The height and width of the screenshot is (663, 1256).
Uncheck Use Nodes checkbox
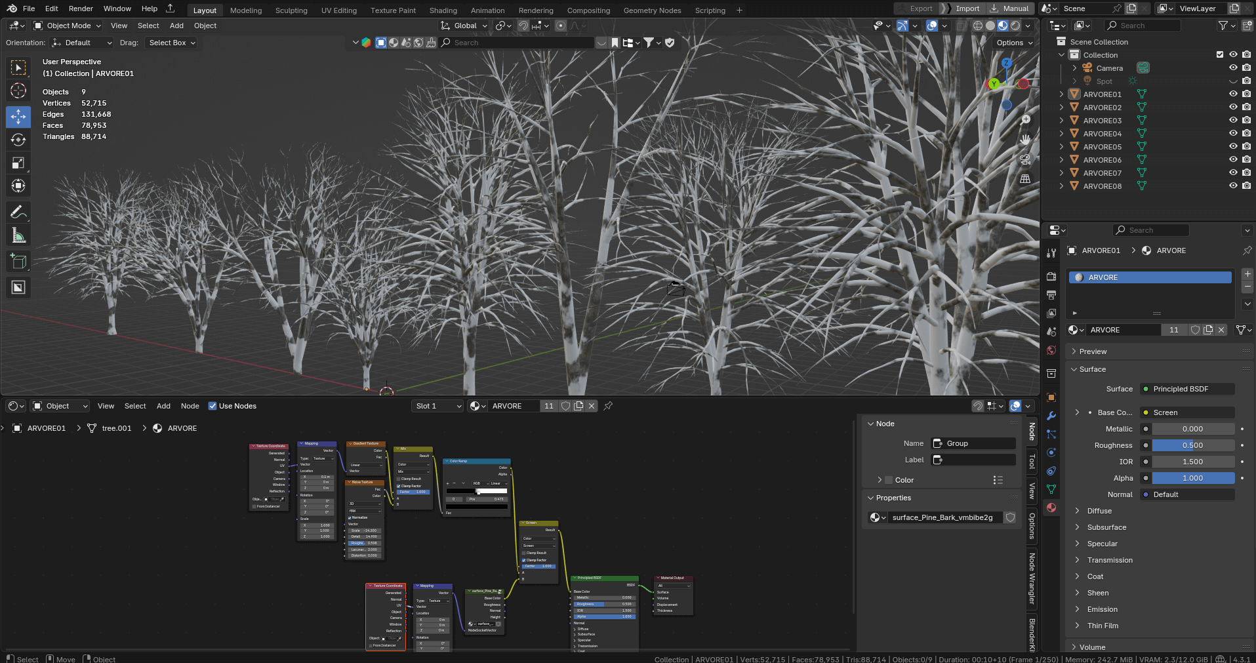point(213,406)
